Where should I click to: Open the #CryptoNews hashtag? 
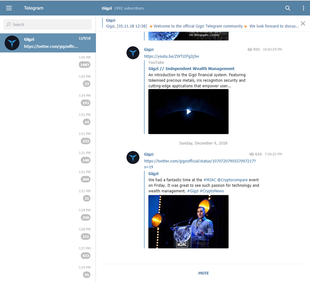[212, 191]
